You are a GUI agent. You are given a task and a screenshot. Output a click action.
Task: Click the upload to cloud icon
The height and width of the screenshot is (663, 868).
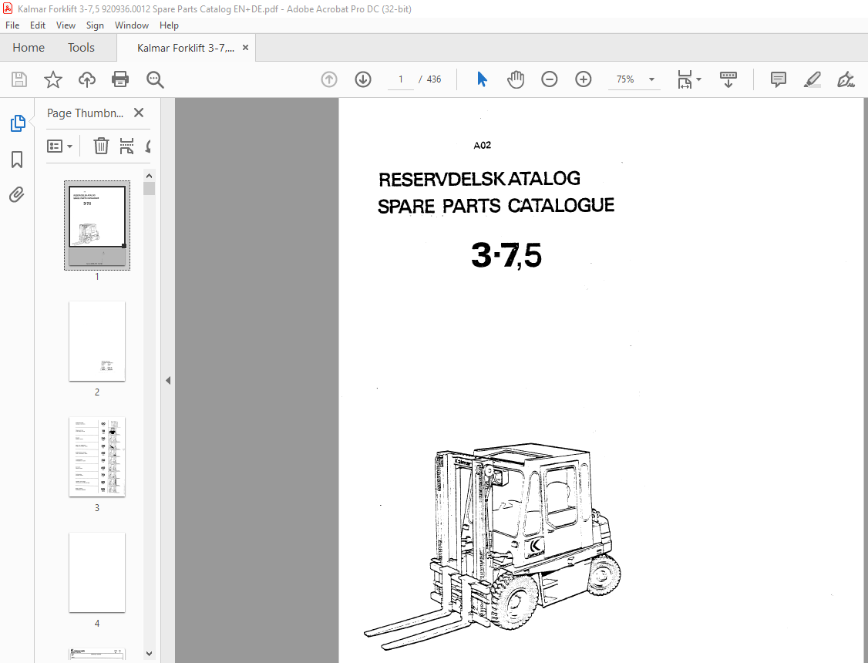[87, 79]
